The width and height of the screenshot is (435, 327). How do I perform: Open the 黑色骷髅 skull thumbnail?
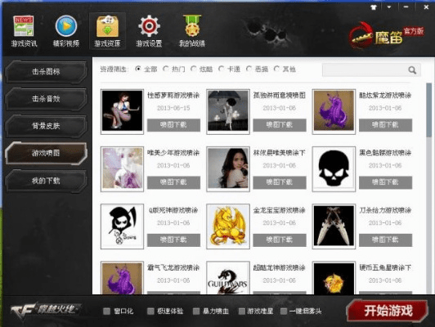[x=334, y=169]
